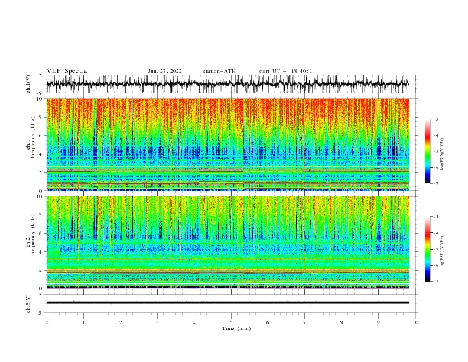
Task: Click the ch.2 frequency axis "10" tick label
Action: pyautogui.click(x=41, y=196)
